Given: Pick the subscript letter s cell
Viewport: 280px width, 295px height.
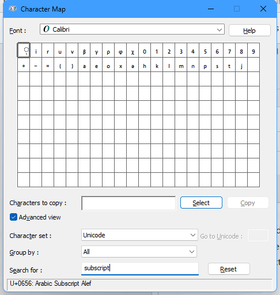Looking at the screenshot, I should (217, 65).
